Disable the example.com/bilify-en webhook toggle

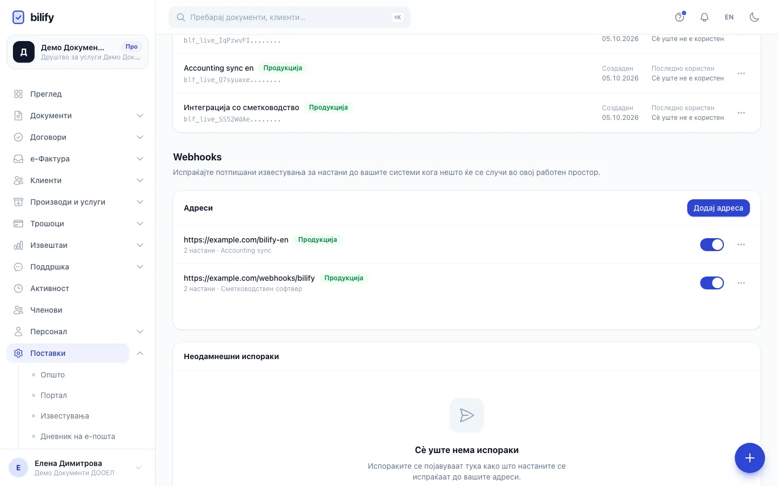tap(712, 245)
